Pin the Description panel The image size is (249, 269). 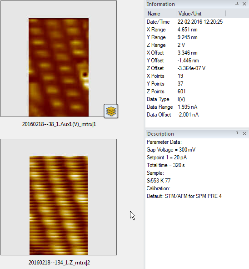pyautogui.click(x=237, y=133)
